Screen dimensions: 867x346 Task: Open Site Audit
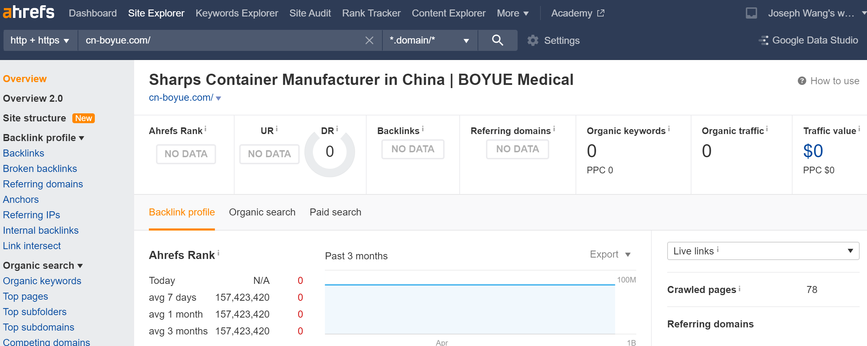310,13
